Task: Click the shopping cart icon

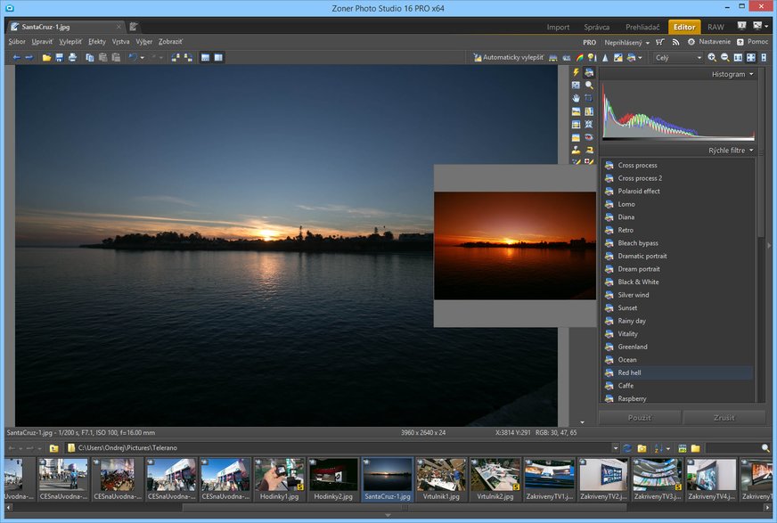Action: [x=659, y=42]
